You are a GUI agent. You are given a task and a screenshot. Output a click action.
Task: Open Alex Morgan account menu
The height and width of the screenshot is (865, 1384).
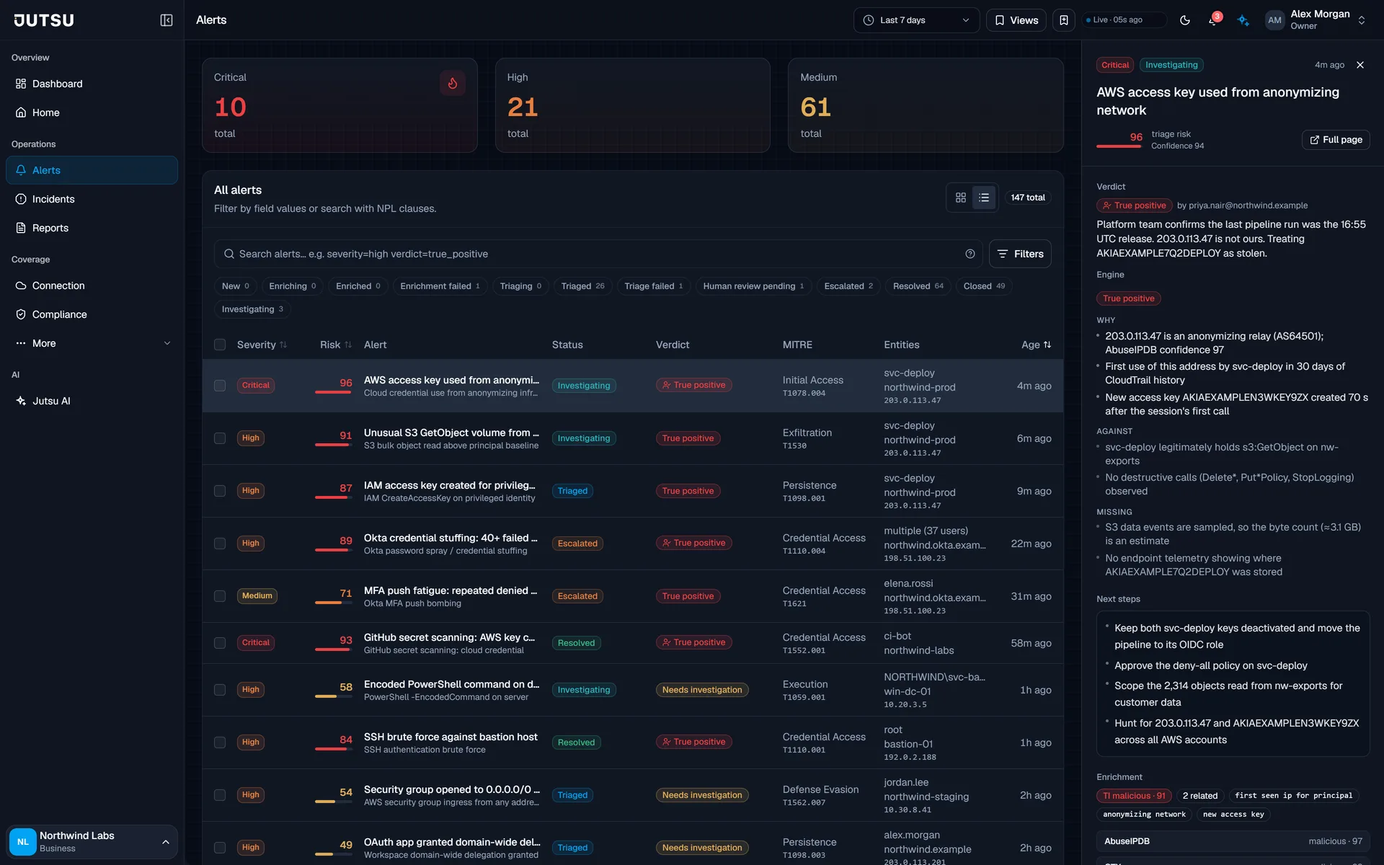coord(1316,20)
